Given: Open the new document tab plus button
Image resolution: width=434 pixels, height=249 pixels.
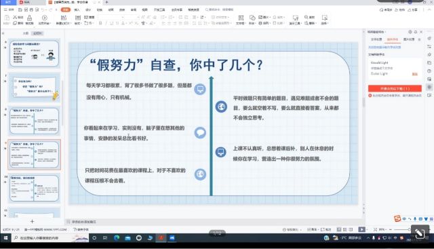Looking at the screenshot, I should (x=106, y=2).
